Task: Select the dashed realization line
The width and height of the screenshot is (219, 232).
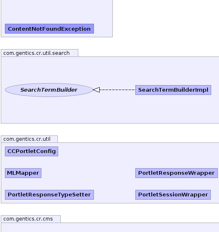Action: (x=118, y=90)
